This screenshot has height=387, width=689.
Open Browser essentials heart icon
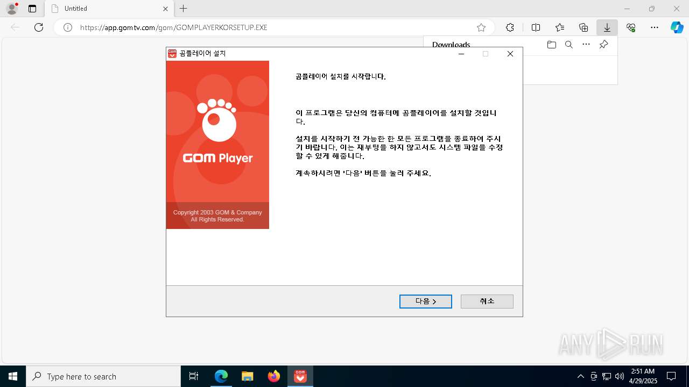631,27
